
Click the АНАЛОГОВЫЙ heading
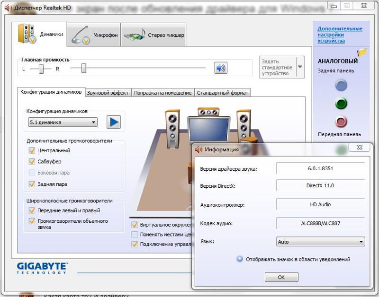[x=338, y=61]
